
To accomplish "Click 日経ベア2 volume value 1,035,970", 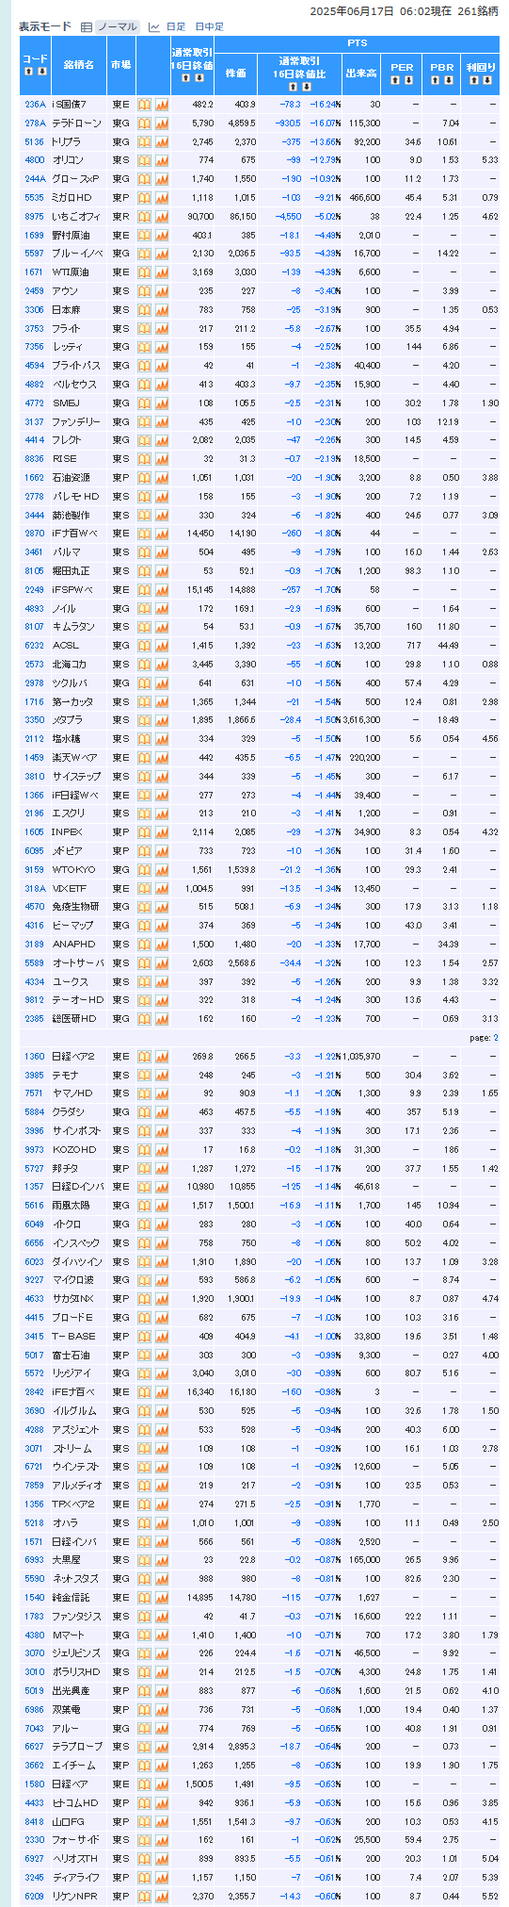I will click(x=362, y=1057).
